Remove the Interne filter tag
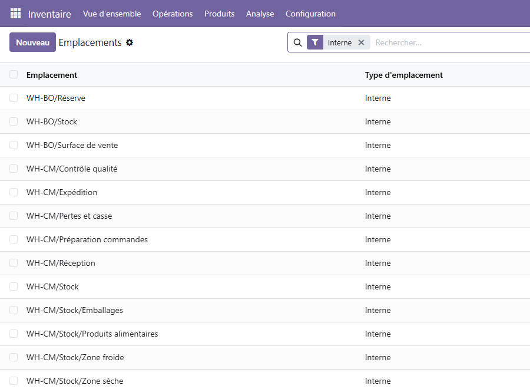Screen dimensions: 530x392 (x=362, y=42)
